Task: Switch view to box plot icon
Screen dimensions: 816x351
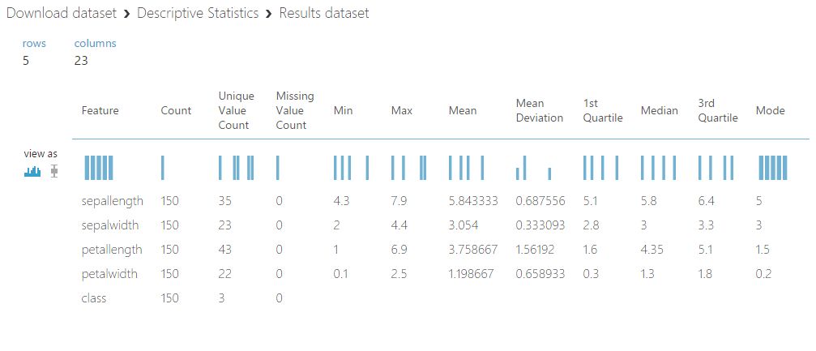Action: (x=54, y=171)
